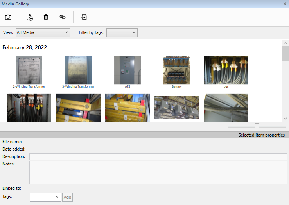This screenshot has width=289, height=205.
Task: Expand the Filter by tags dropdown
Action: click(122, 33)
